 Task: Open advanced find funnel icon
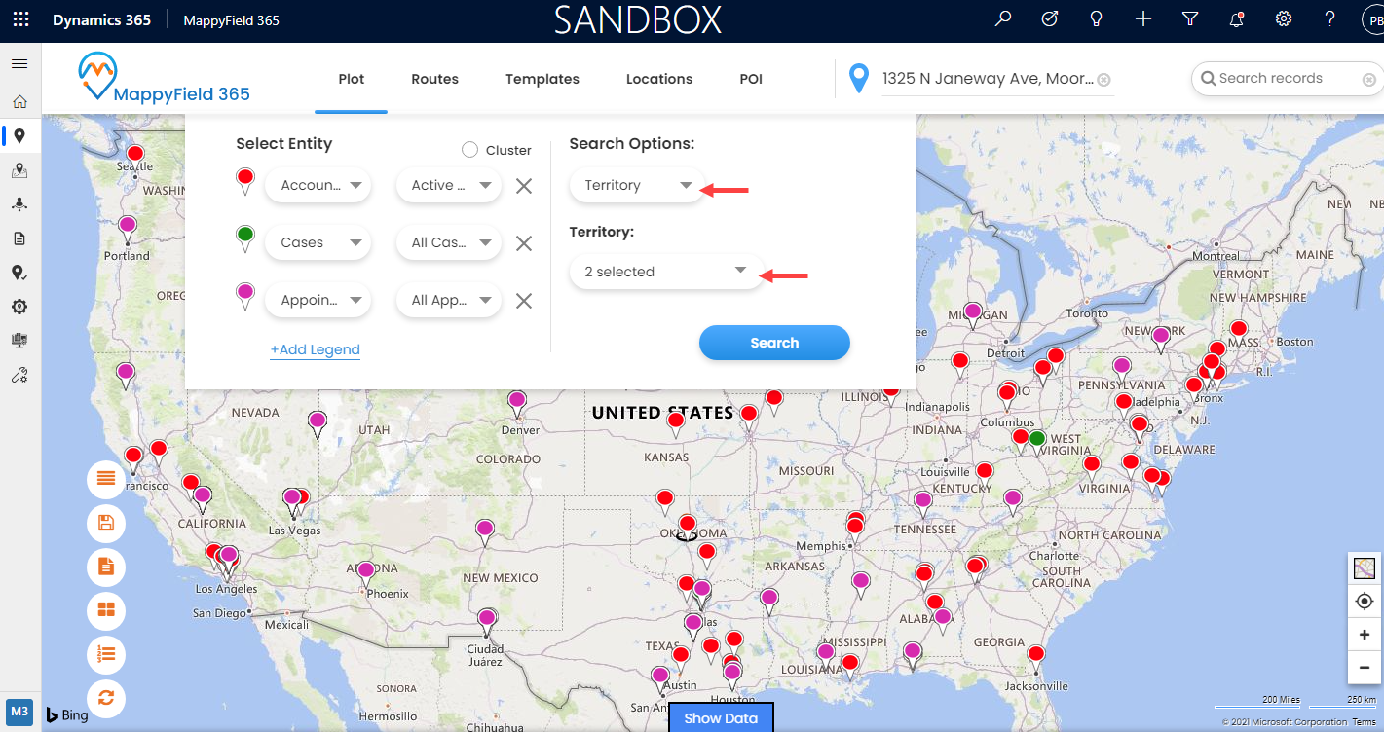(x=1189, y=18)
